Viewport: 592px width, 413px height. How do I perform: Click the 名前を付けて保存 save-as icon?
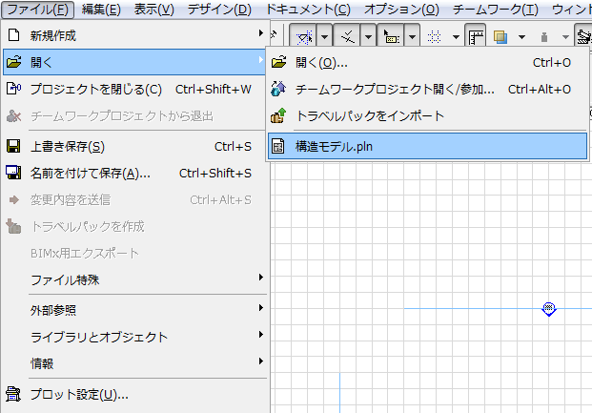pos(13,173)
